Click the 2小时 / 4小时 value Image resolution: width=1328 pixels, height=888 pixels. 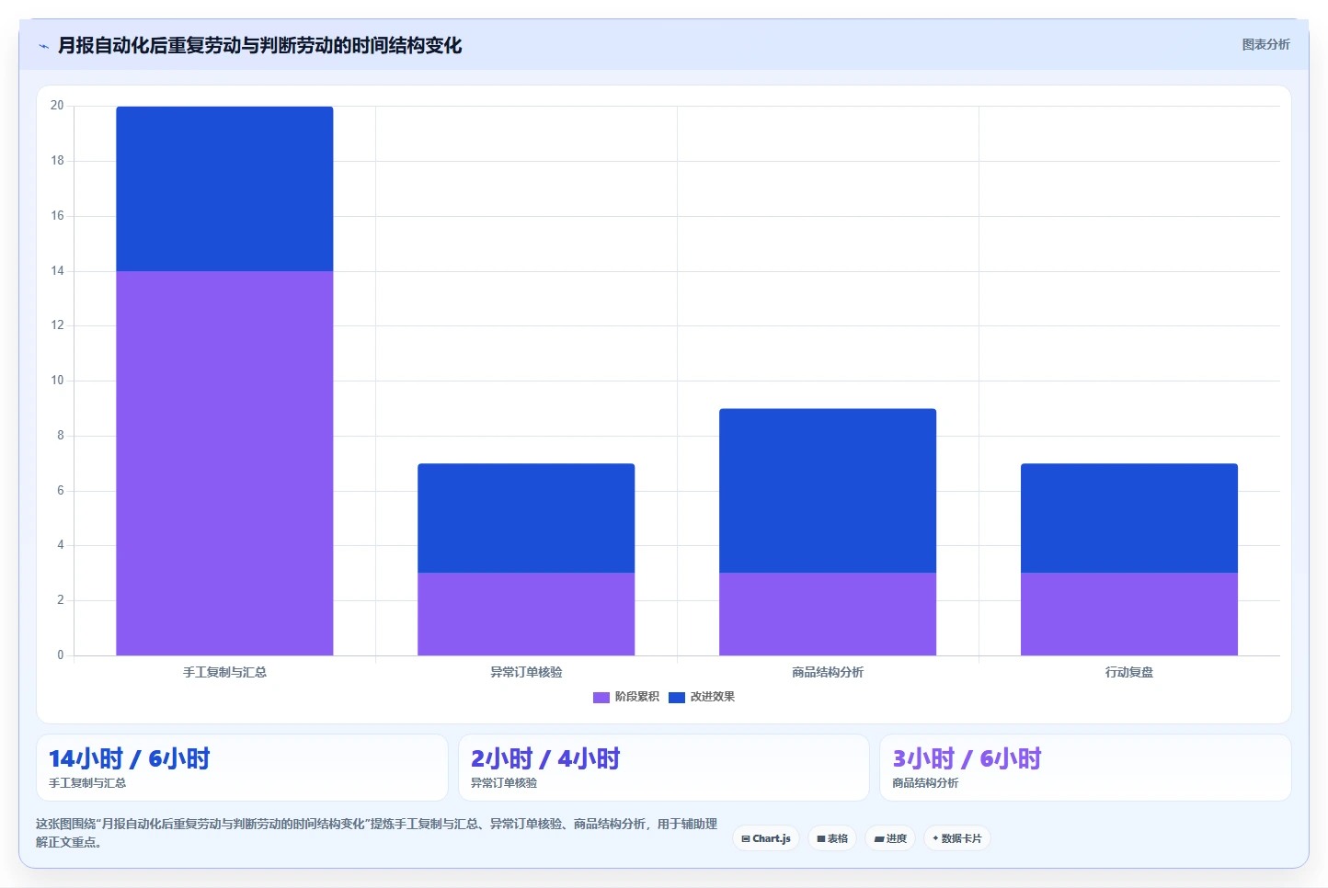pos(545,759)
